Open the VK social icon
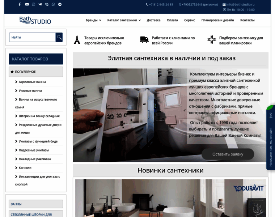 (40, 4)
